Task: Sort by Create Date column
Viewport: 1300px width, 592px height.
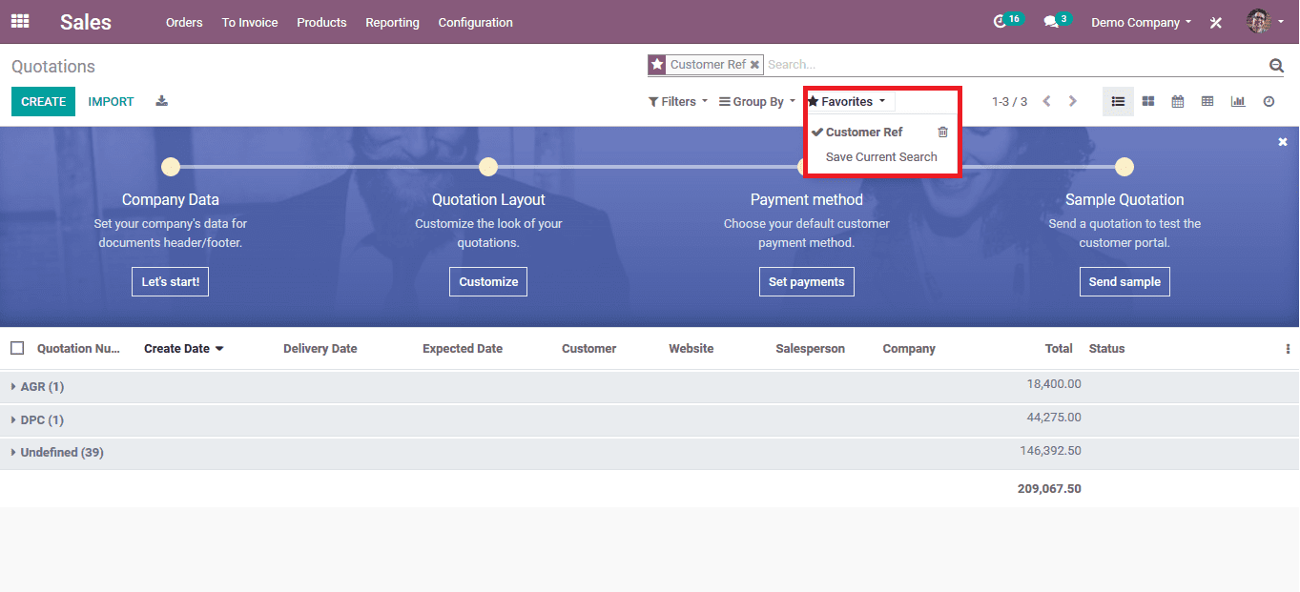Action: point(183,349)
